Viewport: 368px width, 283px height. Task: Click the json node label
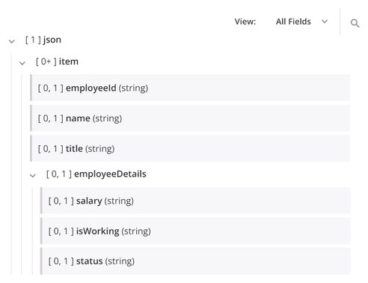(52, 40)
